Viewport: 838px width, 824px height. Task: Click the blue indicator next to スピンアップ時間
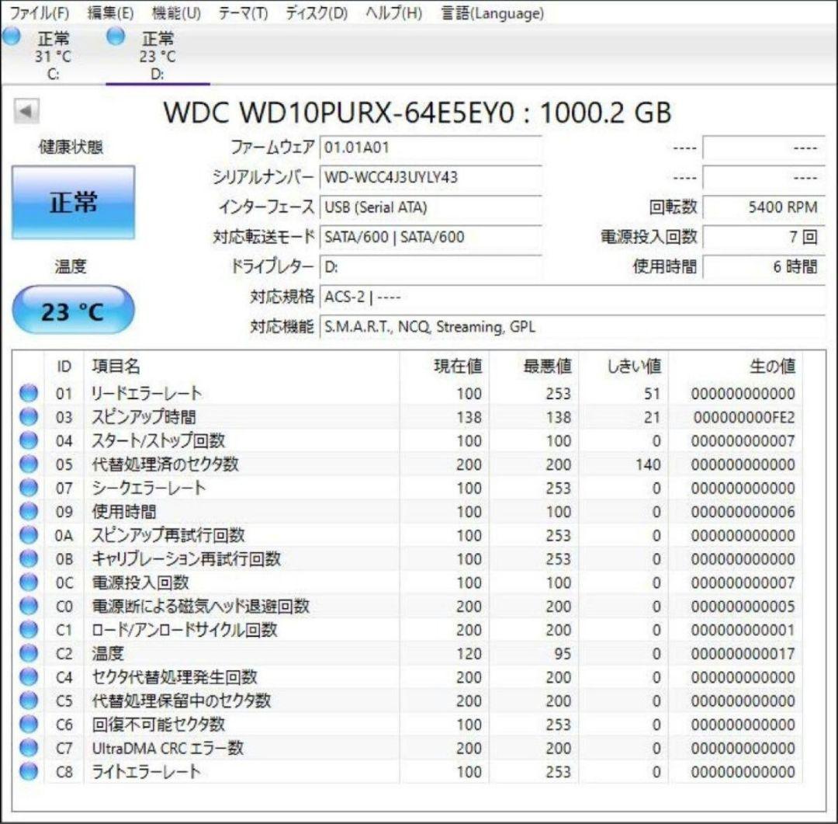click(x=28, y=417)
